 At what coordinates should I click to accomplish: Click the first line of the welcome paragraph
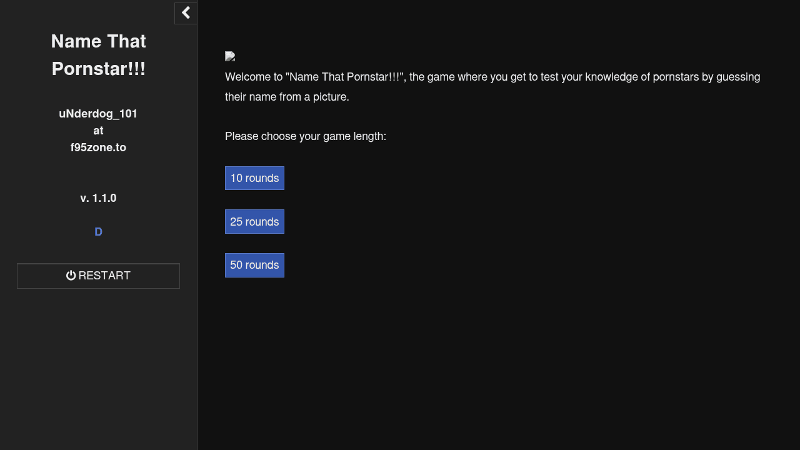[492, 77]
